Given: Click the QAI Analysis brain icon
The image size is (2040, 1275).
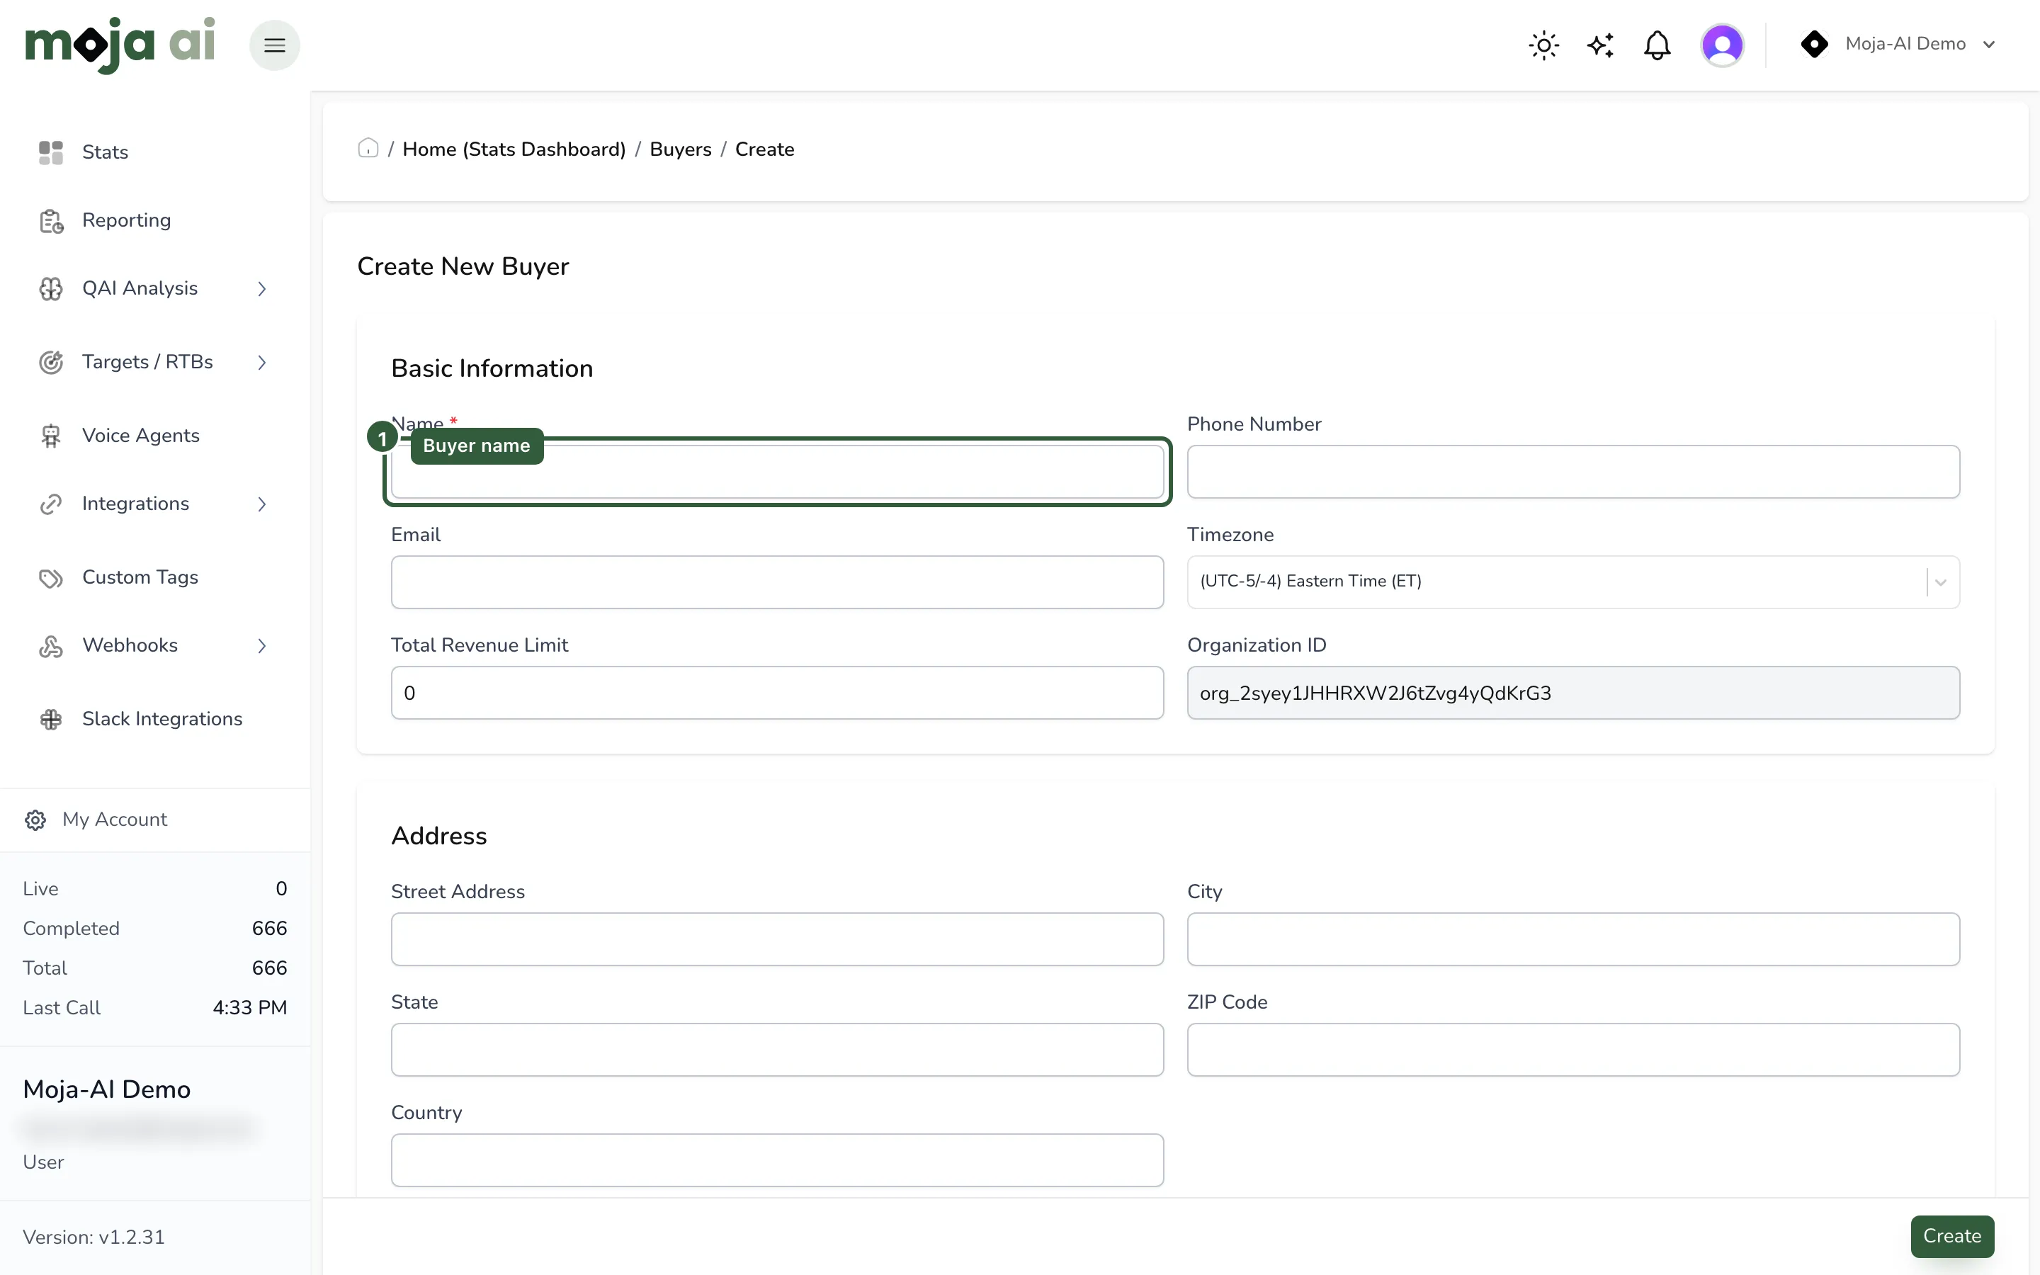Looking at the screenshot, I should [50, 288].
